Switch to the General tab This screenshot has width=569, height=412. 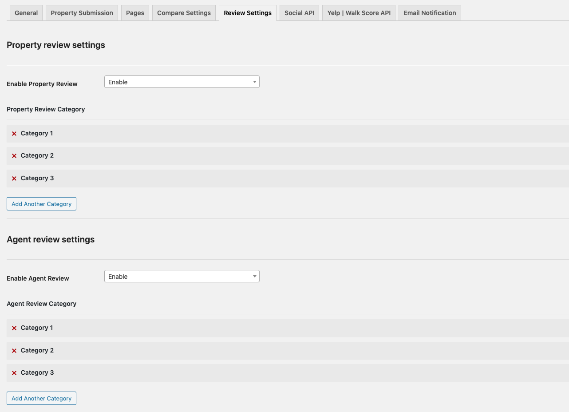pos(26,13)
